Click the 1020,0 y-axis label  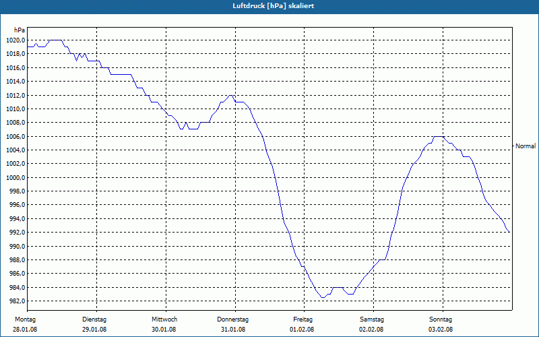pos(15,40)
